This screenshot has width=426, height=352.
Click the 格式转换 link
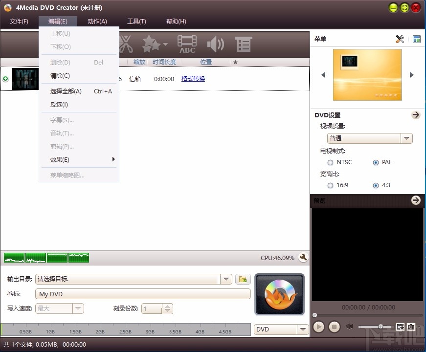coord(193,79)
